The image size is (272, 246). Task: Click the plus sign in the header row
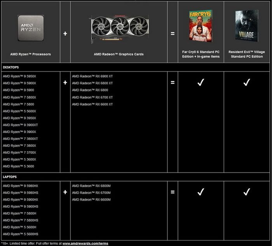pos(65,34)
